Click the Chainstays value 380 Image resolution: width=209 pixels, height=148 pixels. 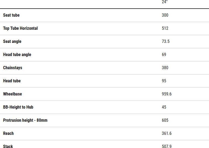pos(165,68)
